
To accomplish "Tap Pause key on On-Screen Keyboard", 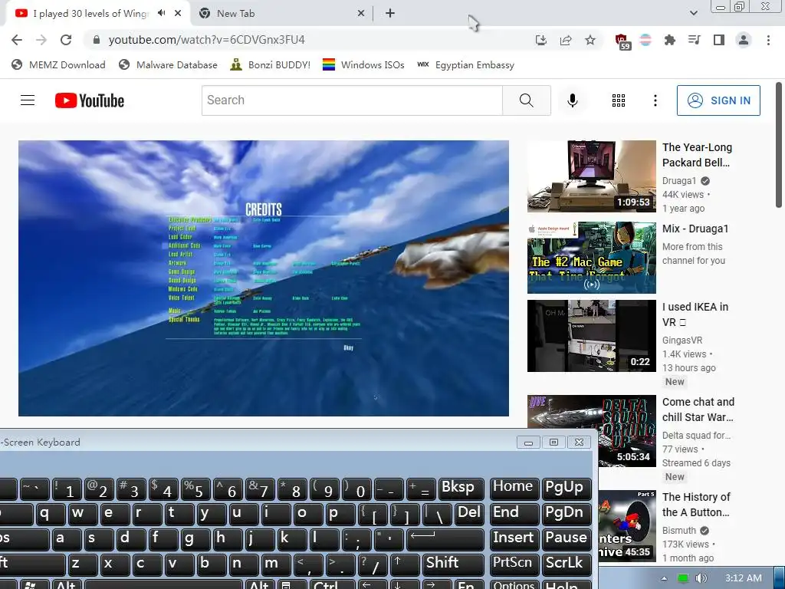I will coord(567,538).
